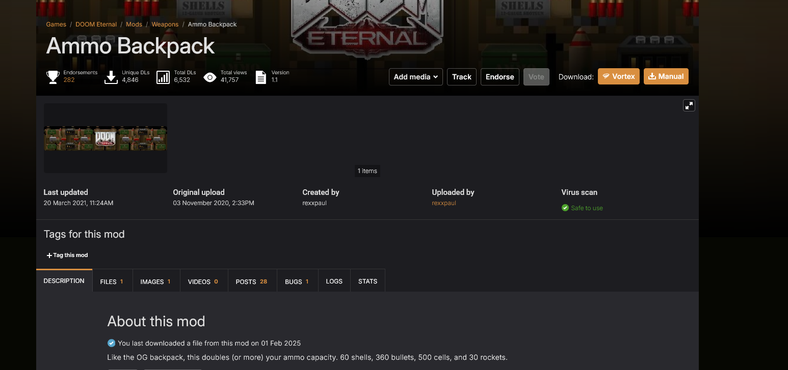This screenshot has height=370, width=788.
Task: Start a Manual download
Action: pyautogui.click(x=666, y=76)
